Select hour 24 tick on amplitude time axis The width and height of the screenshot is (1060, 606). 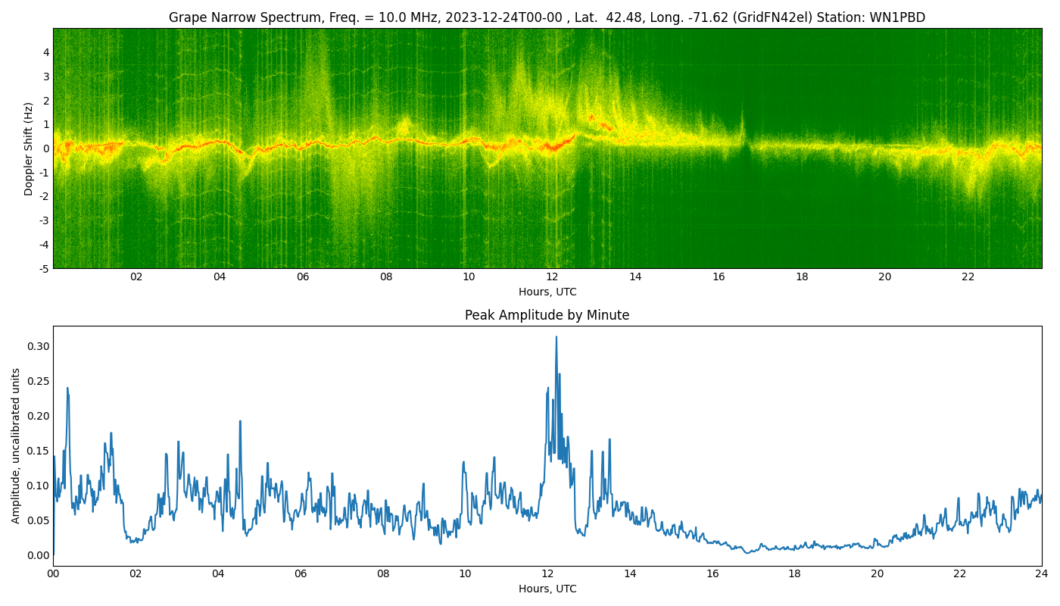pyautogui.click(x=1041, y=573)
